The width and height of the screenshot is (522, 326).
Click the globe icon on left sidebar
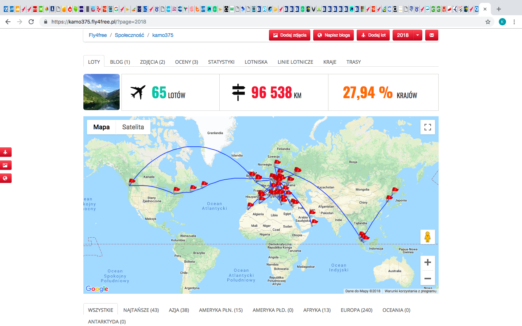pyautogui.click(x=5, y=178)
